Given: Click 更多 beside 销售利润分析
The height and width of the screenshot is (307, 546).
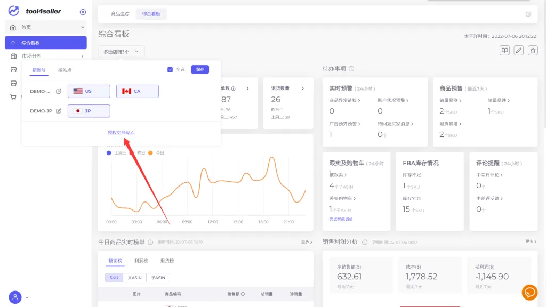Looking at the screenshot, I should click(531, 241).
